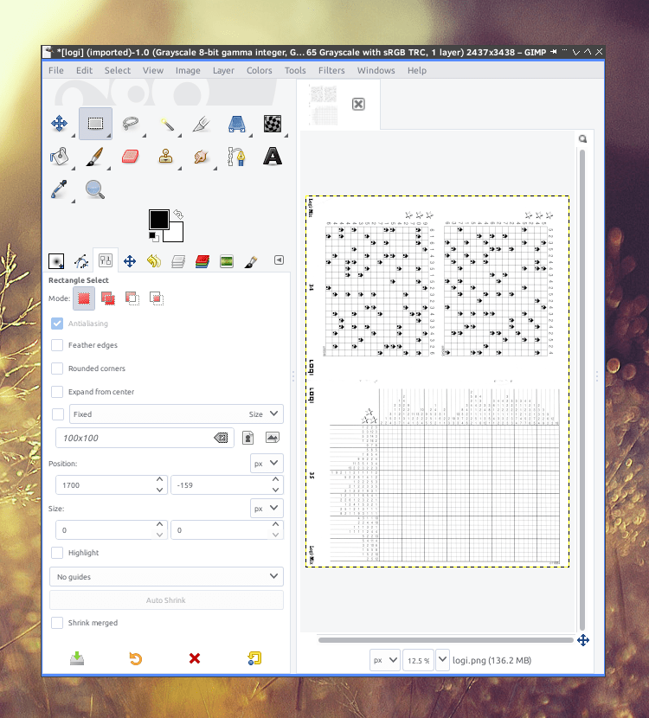Open the Position unit px dropdown
This screenshot has height=718, width=649.
267,463
